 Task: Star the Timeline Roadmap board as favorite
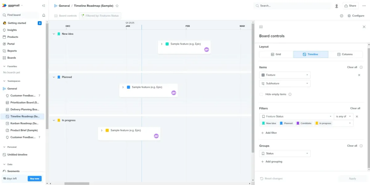(x=117, y=6)
